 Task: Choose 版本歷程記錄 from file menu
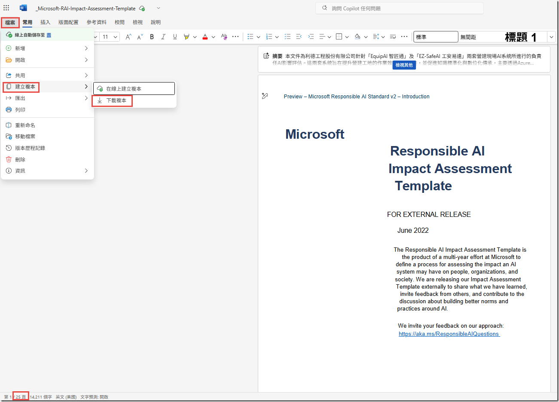click(47, 148)
